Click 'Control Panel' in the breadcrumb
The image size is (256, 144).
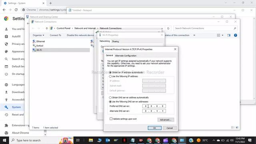[x=64, y=28]
